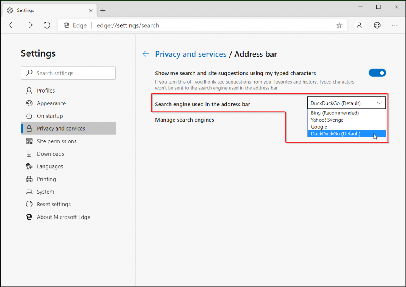Open Appearance settings via its icon
Screen dimensions: 406x287
(x=29, y=103)
